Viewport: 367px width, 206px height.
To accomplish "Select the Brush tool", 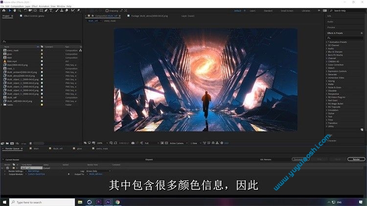I will pos(57,11).
